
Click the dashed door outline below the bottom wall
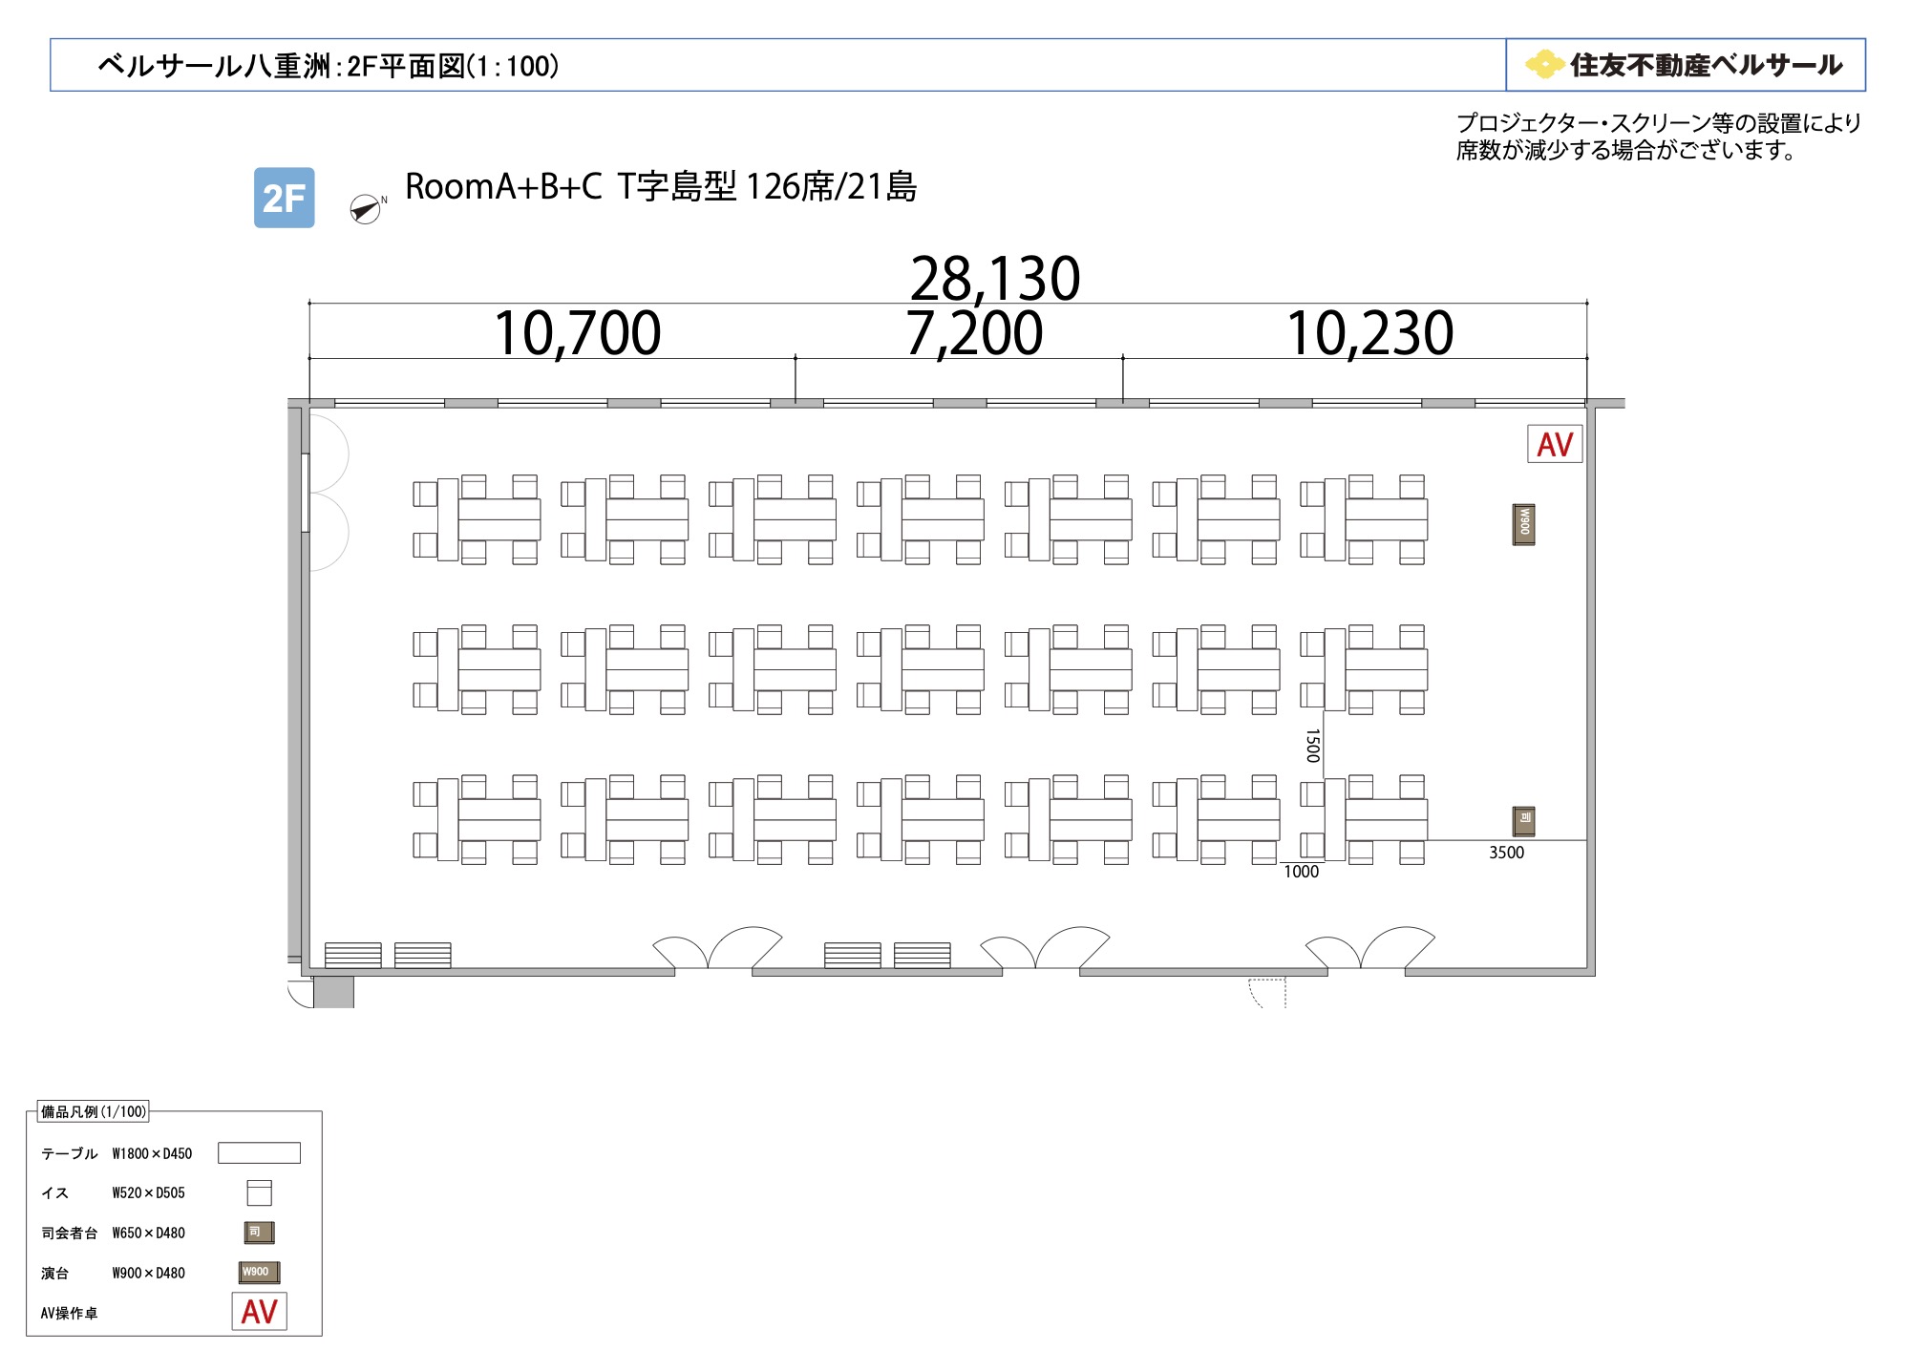(1267, 993)
